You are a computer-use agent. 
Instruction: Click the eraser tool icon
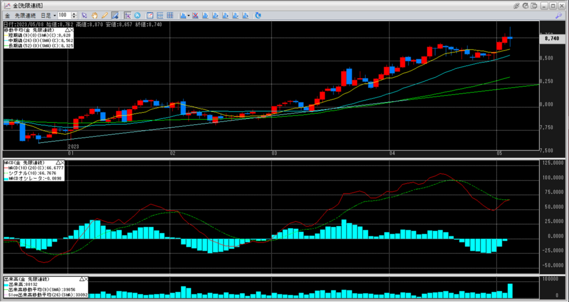[114, 15]
